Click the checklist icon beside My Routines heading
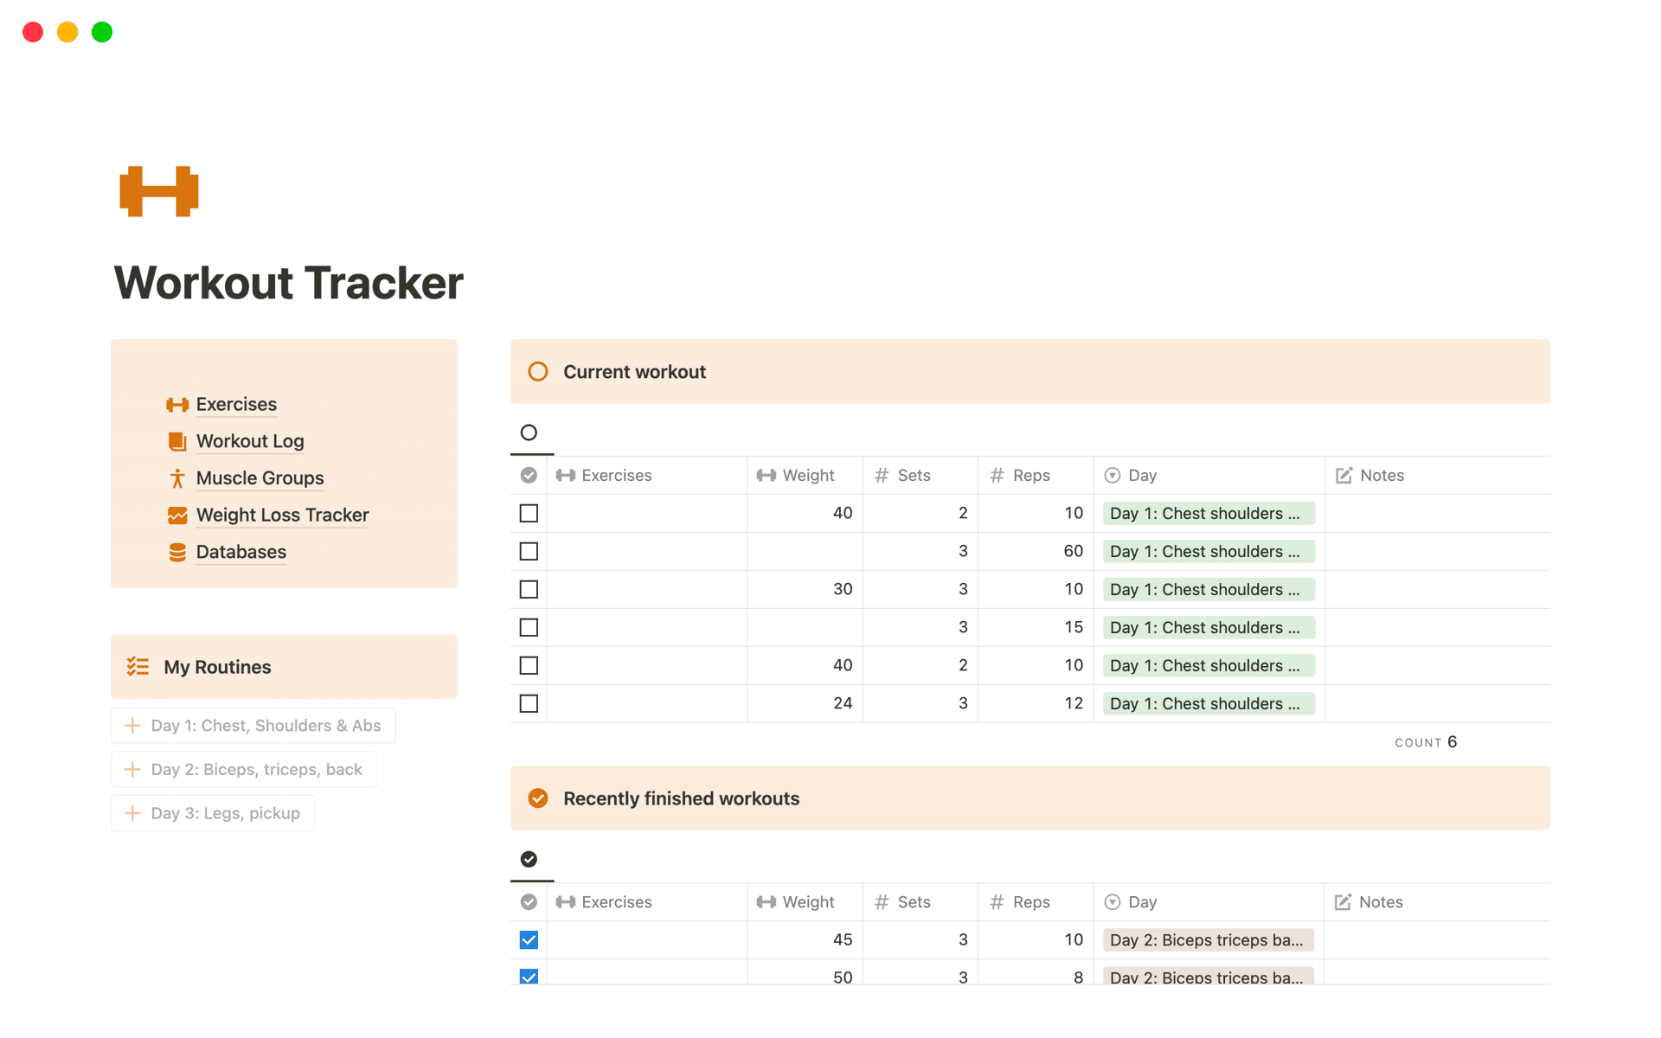The width and height of the screenshot is (1661, 1038). pos(138,666)
